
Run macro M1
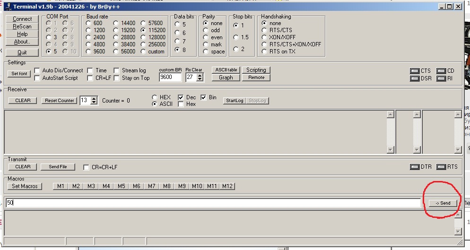tap(61, 186)
